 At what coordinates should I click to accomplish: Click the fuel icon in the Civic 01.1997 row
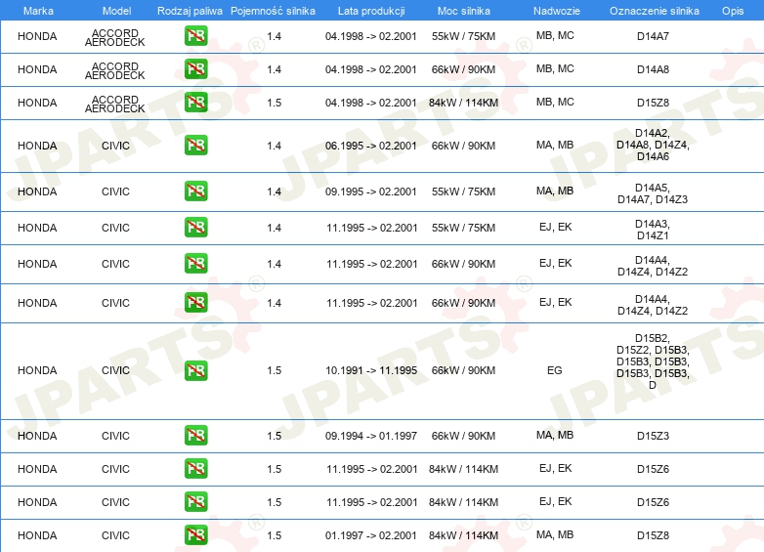click(x=195, y=535)
